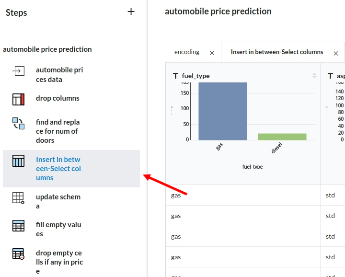This screenshot has height=277, width=345.
Task: Click the update schema step icon
Action: click(18, 198)
